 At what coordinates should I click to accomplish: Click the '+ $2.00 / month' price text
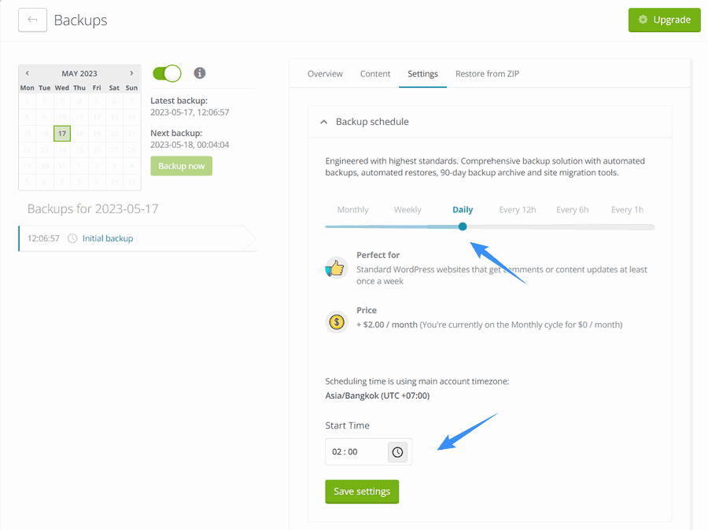tap(387, 325)
